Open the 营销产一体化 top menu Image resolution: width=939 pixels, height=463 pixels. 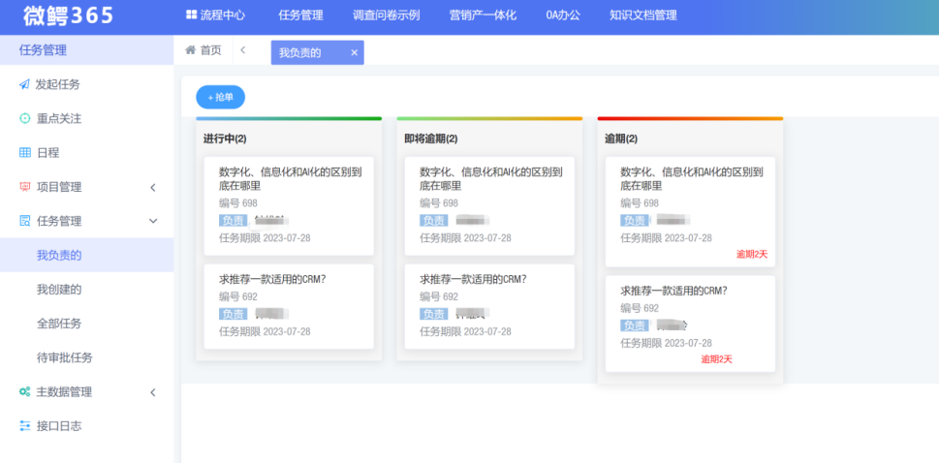[483, 15]
